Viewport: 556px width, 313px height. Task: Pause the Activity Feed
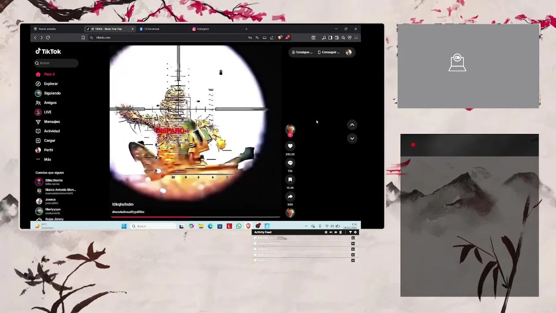click(326, 232)
